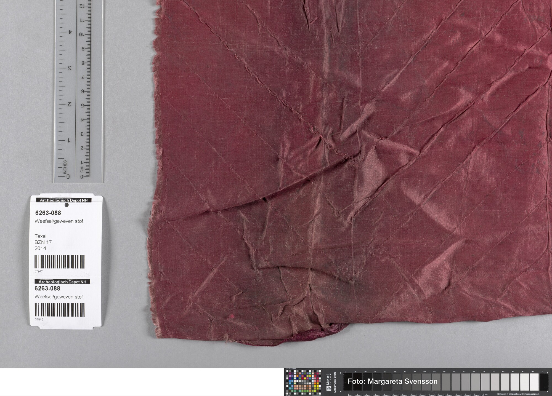Click the INCHES label on ruler

(65, 167)
